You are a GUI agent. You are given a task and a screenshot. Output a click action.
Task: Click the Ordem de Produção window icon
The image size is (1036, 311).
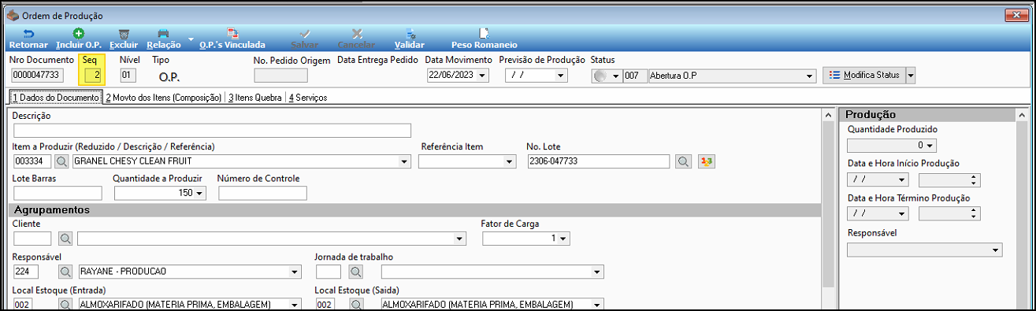click(12, 15)
